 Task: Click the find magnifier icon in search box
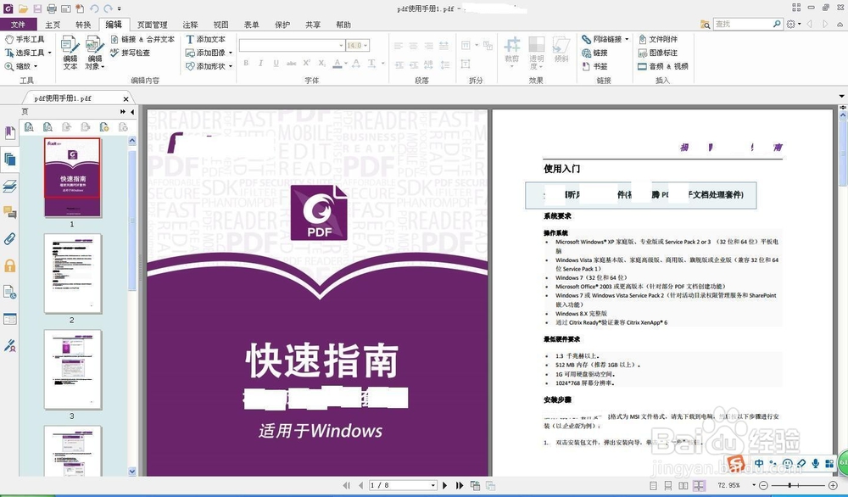[x=777, y=24]
